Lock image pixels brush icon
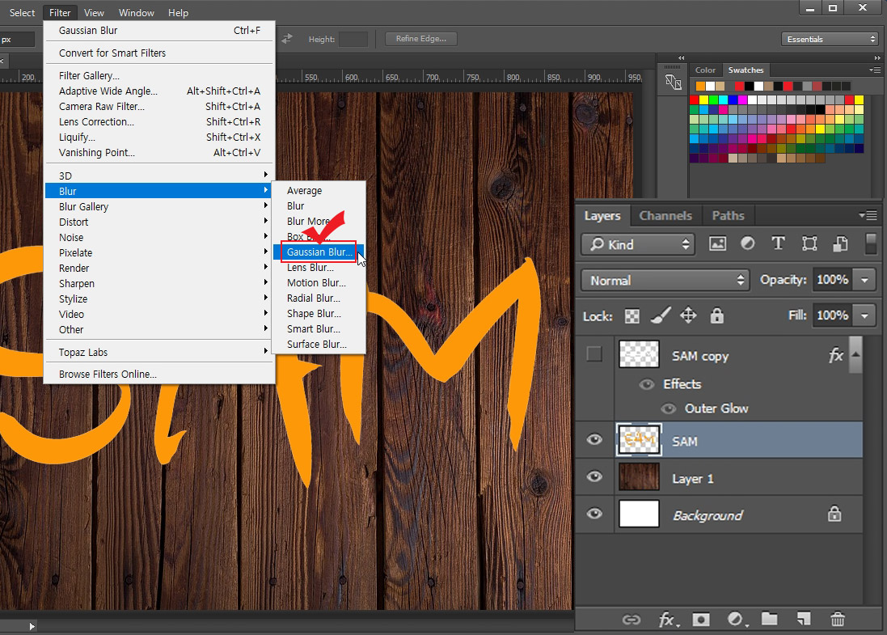The image size is (887, 635). point(660,315)
